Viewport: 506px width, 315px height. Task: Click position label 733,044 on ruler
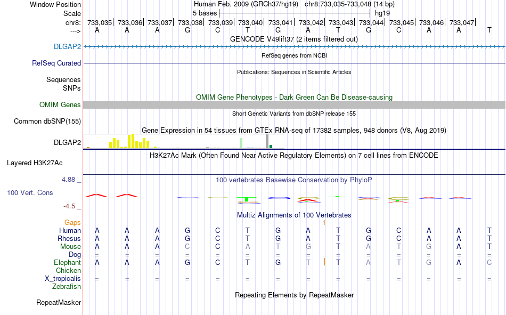(371, 22)
